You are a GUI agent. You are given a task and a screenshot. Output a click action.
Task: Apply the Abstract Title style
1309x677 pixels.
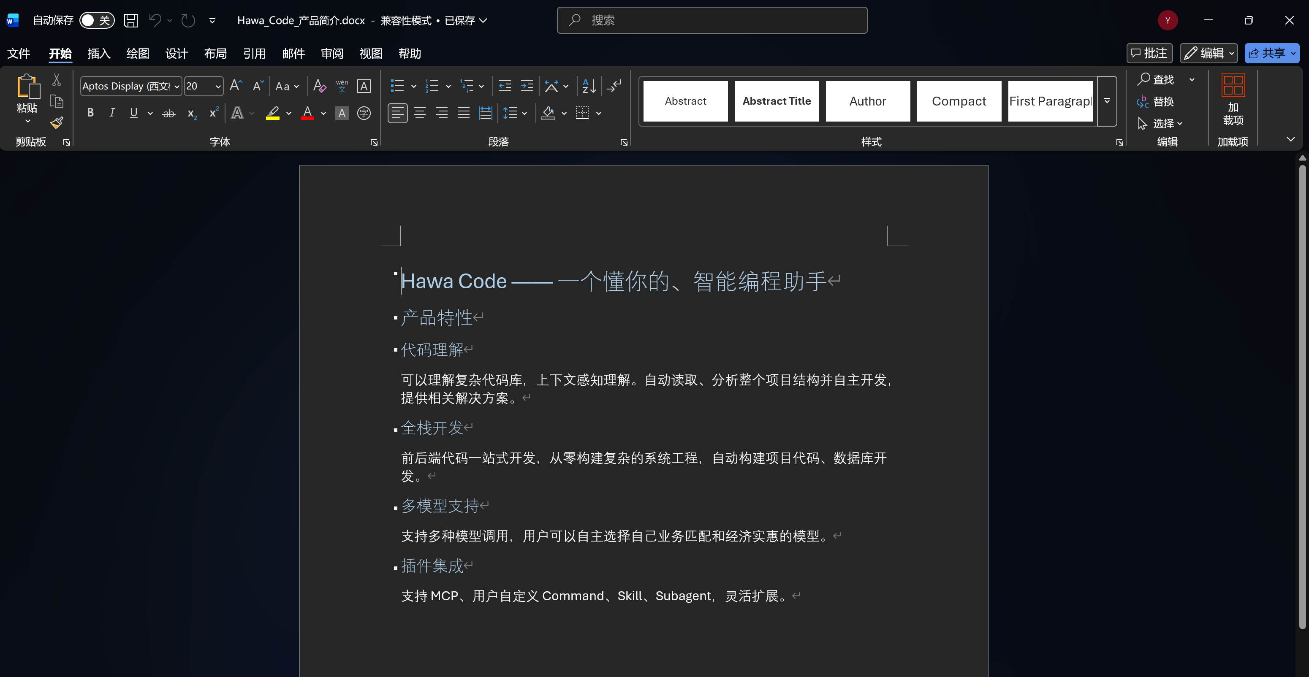pos(777,101)
